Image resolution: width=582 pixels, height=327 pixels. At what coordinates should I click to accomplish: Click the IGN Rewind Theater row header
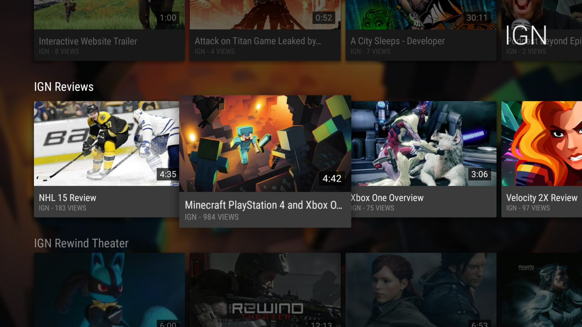81,243
